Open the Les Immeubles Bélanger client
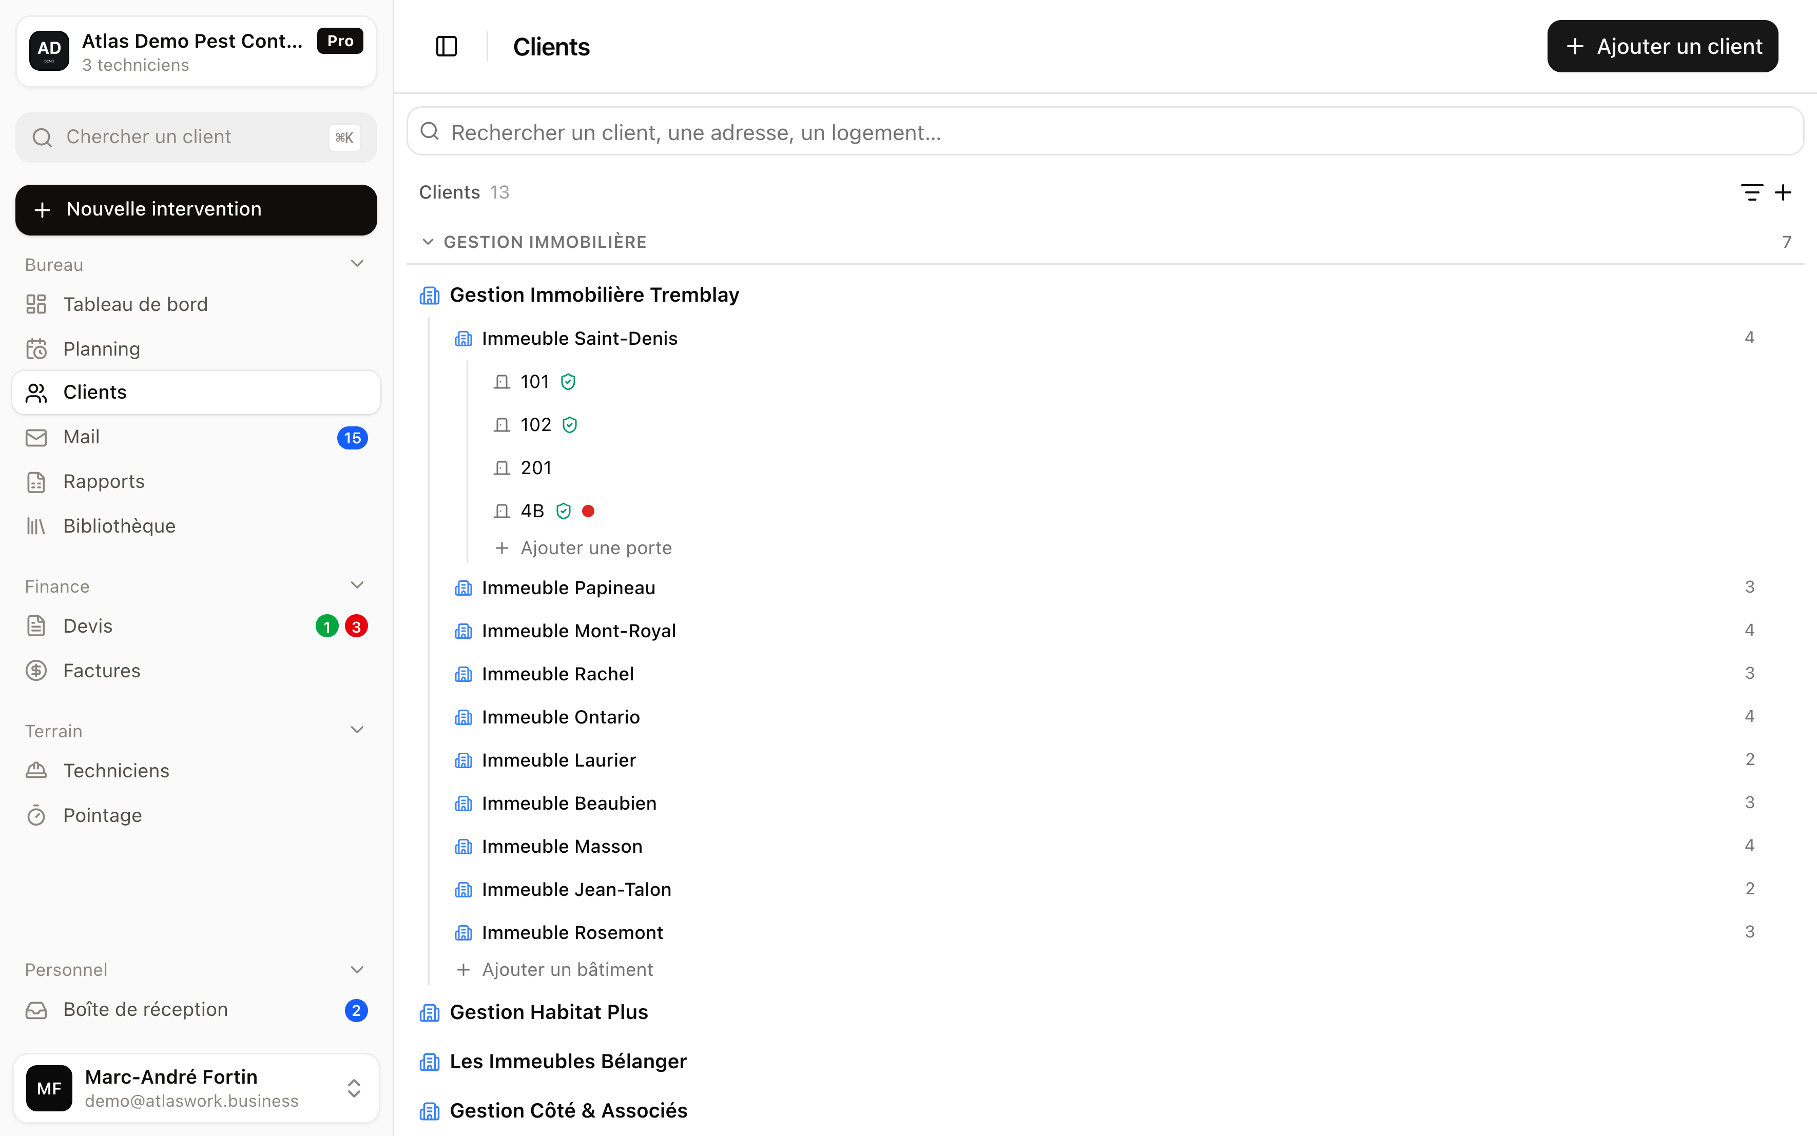The height and width of the screenshot is (1136, 1817). click(x=567, y=1062)
